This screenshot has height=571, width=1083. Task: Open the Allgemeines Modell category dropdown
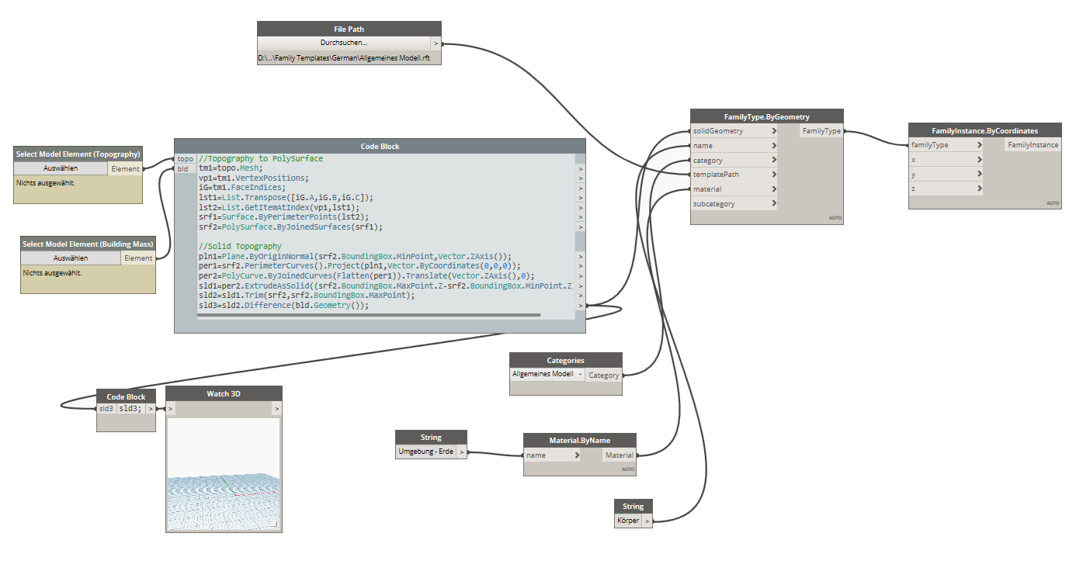click(547, 375)
